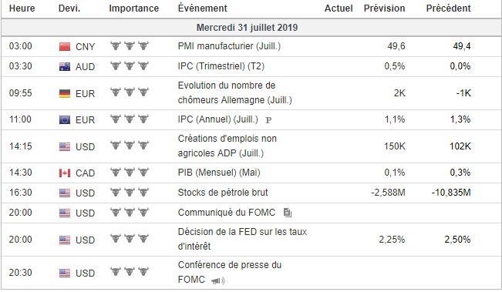Screen dimensions: 502x292
Task: Click the speaker icon beside Conférence de presse FOMC
Action: (x=218, y=280)
